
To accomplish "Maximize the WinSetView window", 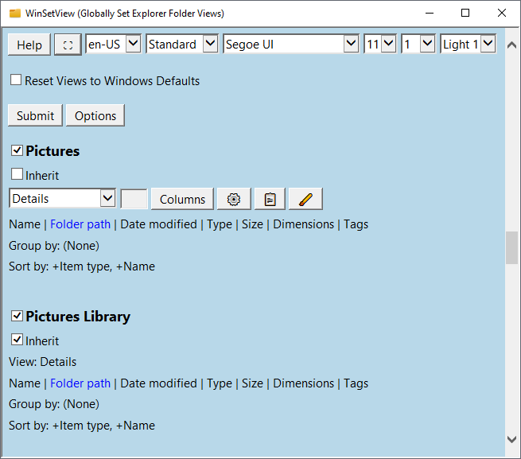I will 465,13.
